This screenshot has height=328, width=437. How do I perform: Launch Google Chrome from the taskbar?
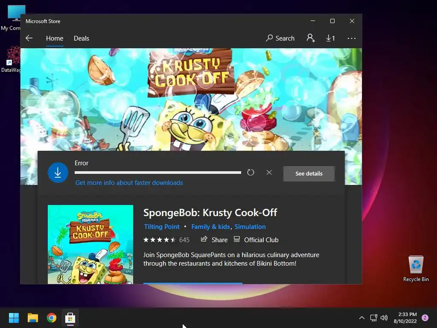point(52,318)
